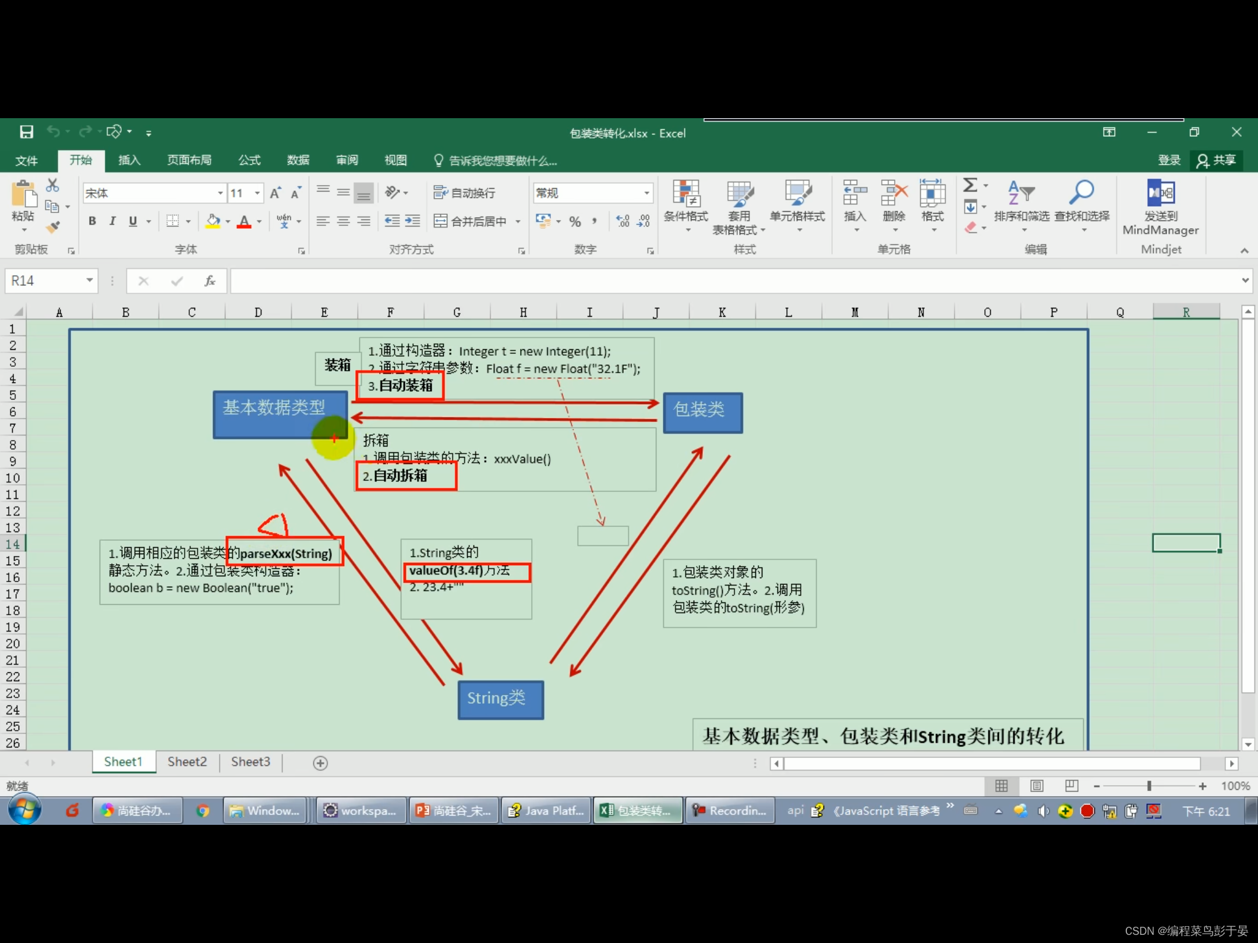Image resolution: width=1258 pixels, height=943 pixels.
Task: Toggle Merge and Center (合并后居中)
Action: pyautogui.click(x=471, y=221)
